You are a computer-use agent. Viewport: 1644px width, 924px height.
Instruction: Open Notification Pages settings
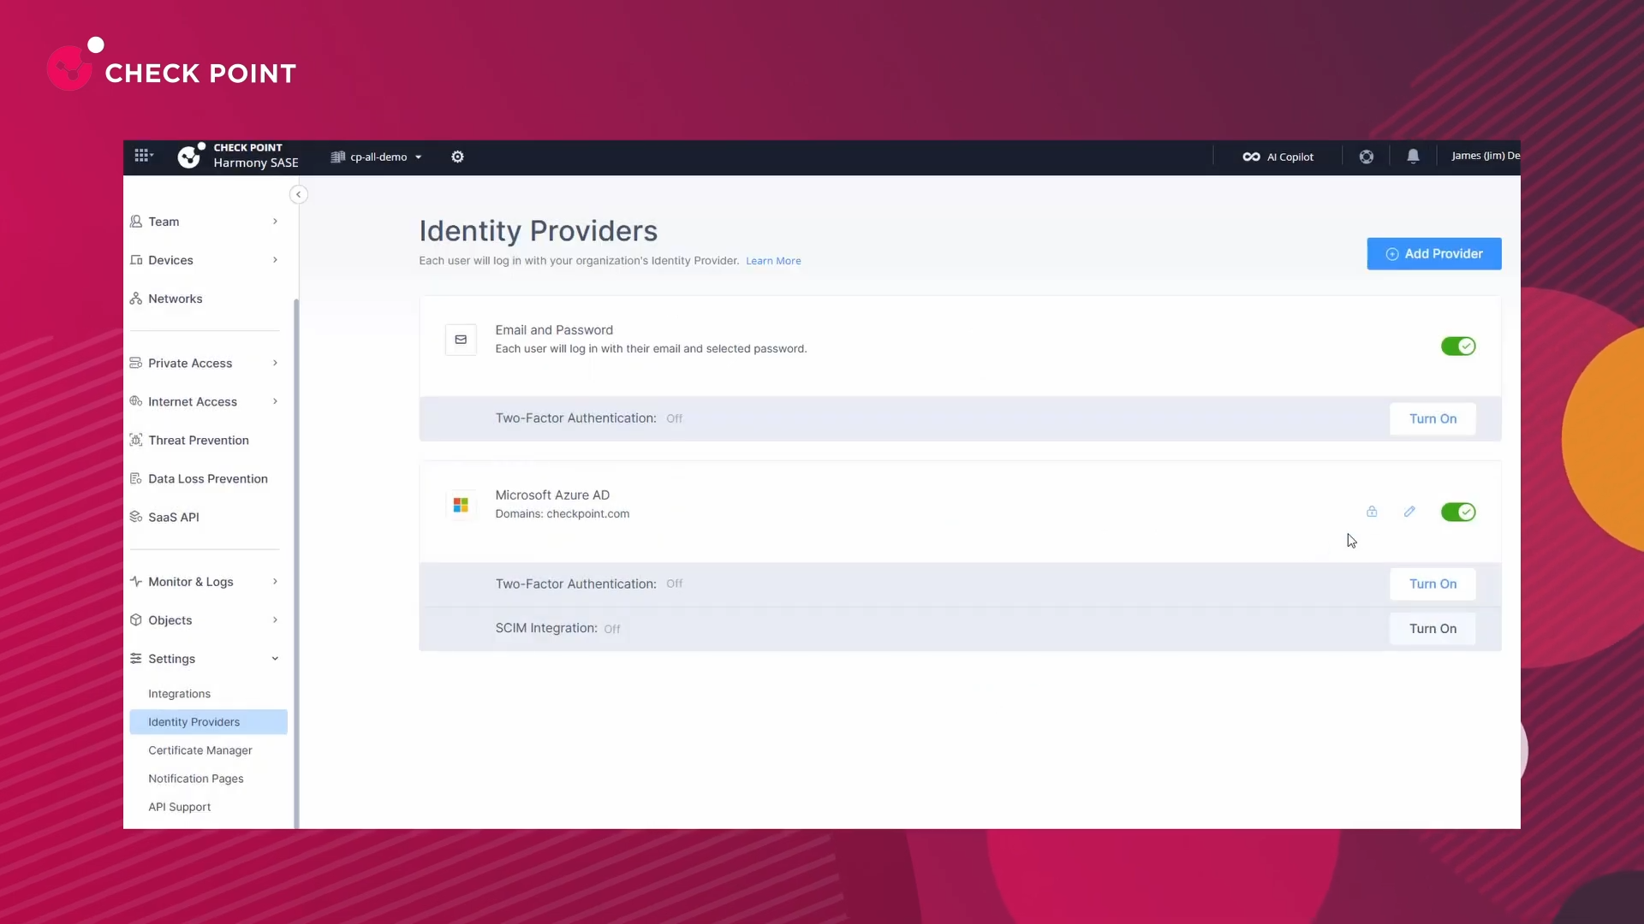pyautogui.click(x=195, y=779)
